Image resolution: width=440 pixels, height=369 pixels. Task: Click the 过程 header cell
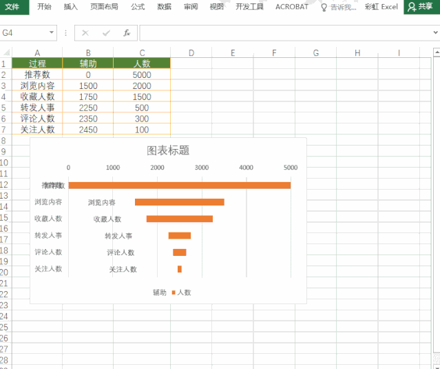37,63
